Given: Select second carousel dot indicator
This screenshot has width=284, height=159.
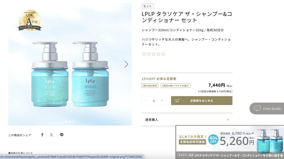Looking at the screenshot, I should 70,122.
